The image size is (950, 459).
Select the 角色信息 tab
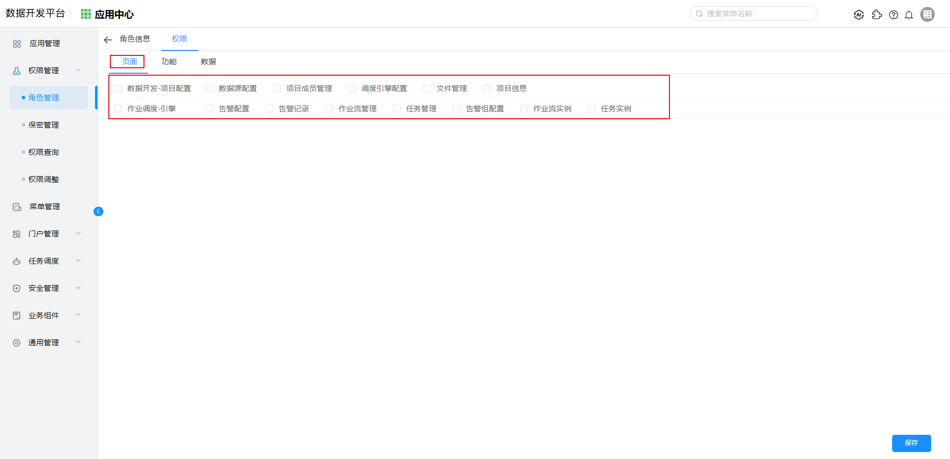tap(135, 39)
